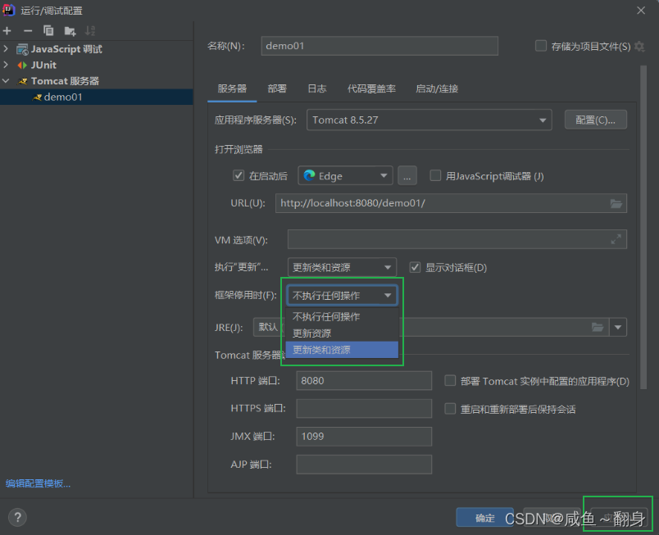
Task: Switch to the 启动/连接 tab
Action: coord(437,88)
